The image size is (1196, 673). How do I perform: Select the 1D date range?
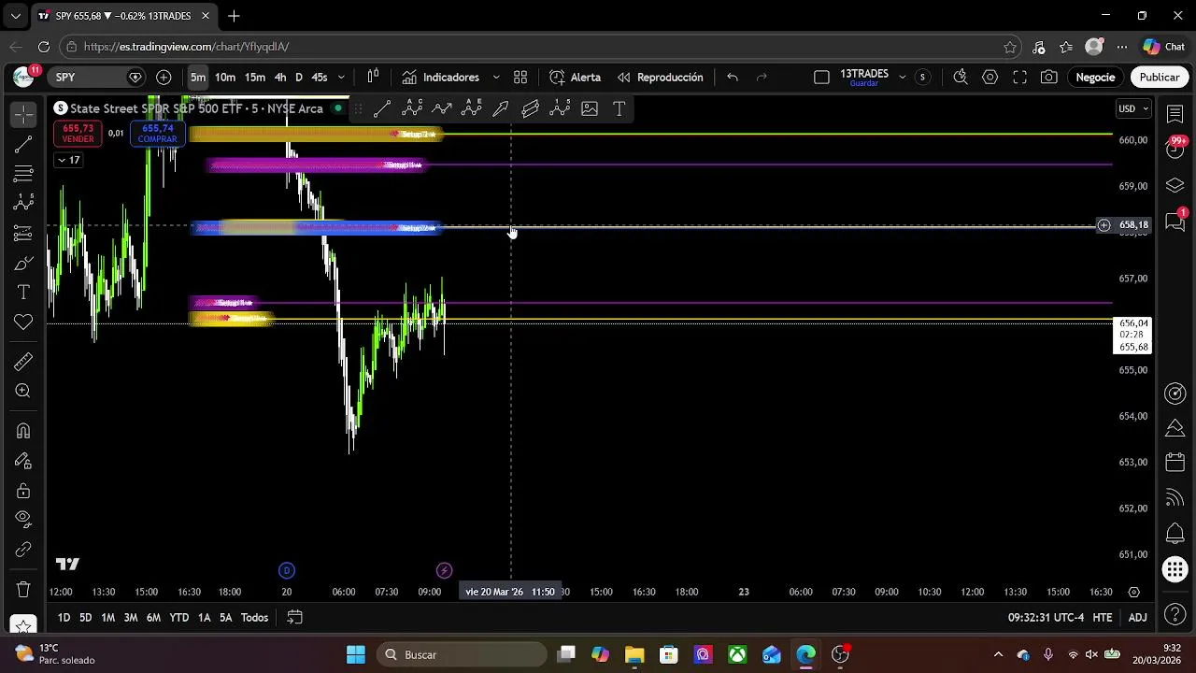click(x=64, y=618)
